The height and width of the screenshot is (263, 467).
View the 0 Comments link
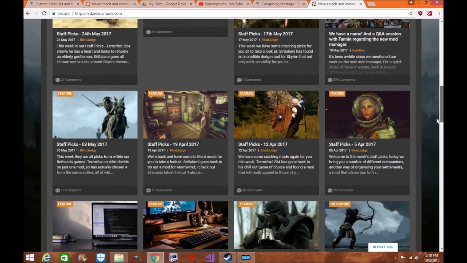pos(249,80)
